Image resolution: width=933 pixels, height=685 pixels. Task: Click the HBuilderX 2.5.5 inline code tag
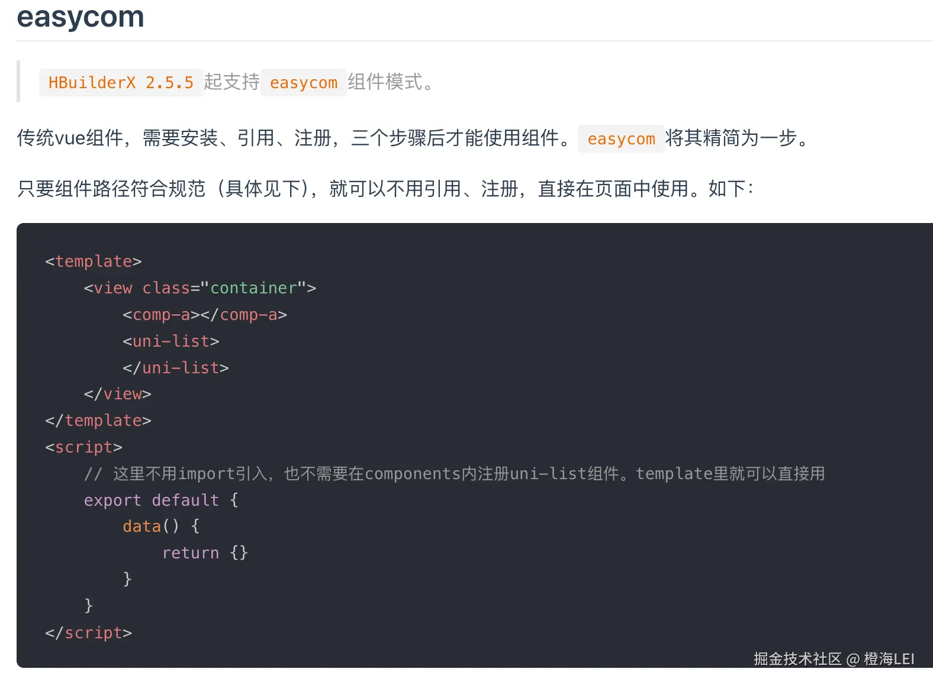point(121,82)
